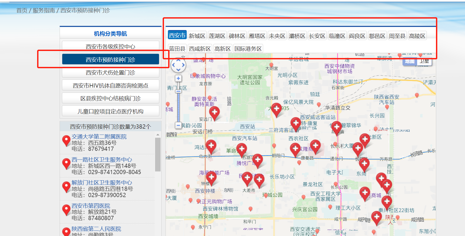Select the 国际港务区 district tab

[x=248, y=49]
